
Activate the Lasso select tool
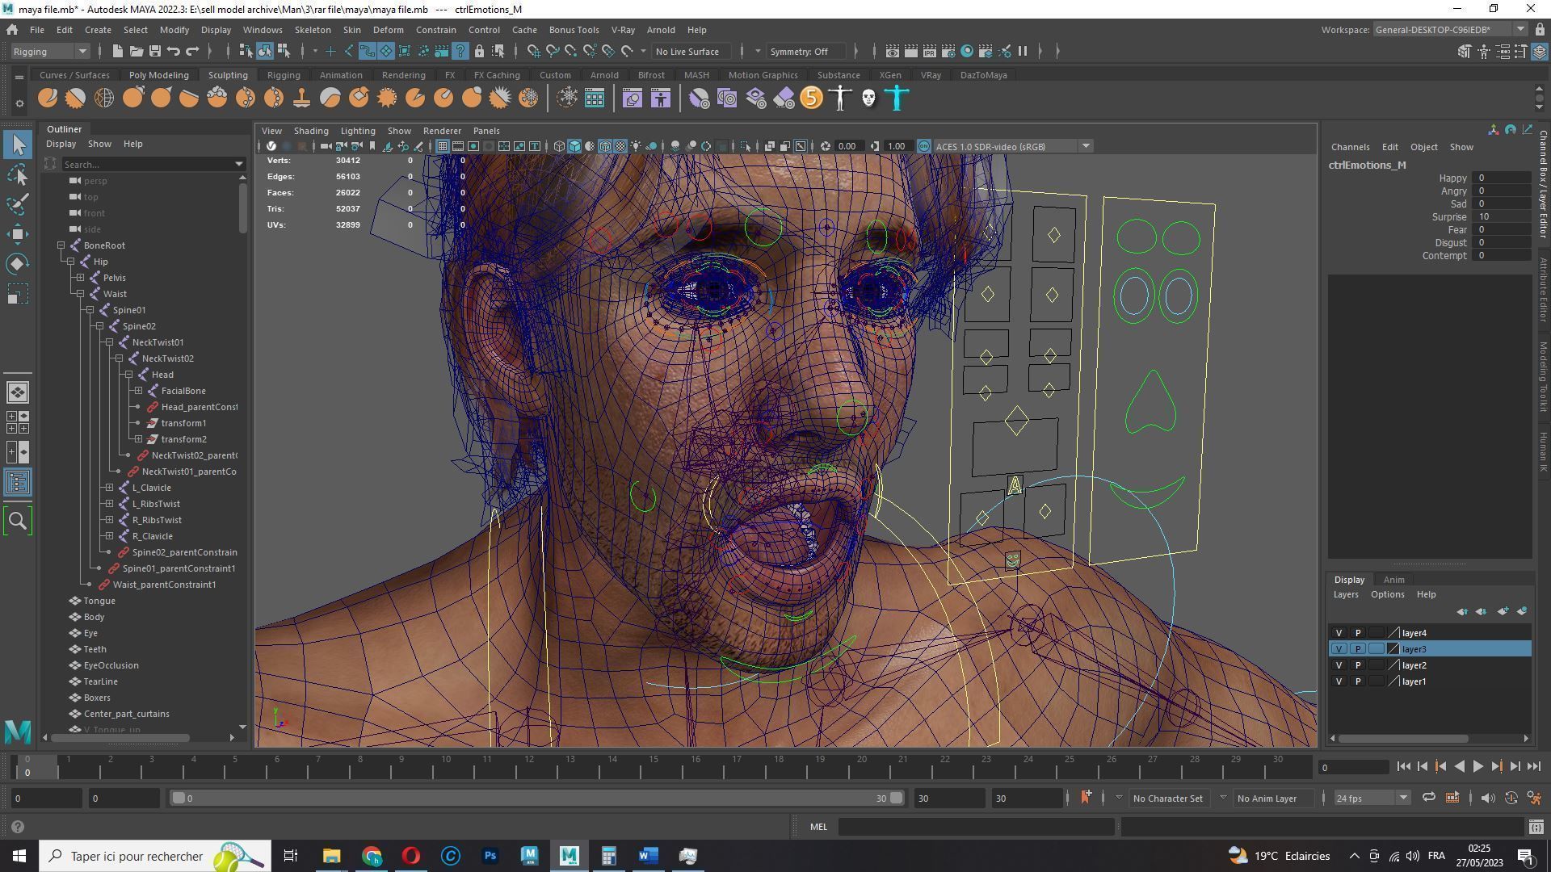18,175
